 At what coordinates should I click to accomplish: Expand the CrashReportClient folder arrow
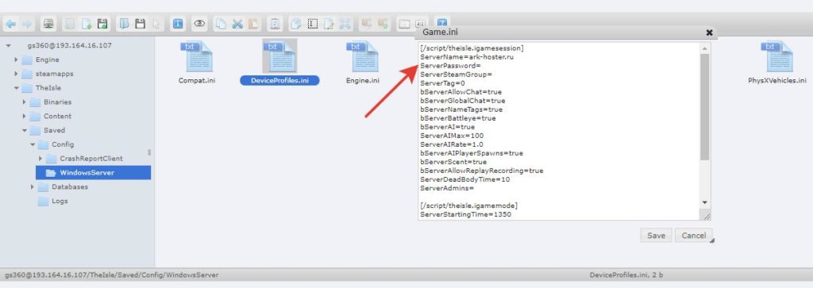(x=40, y=159)
